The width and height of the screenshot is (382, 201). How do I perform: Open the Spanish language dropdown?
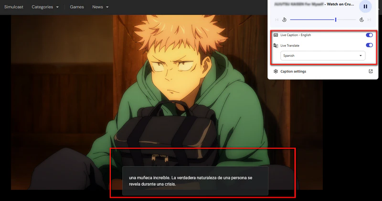323,56
